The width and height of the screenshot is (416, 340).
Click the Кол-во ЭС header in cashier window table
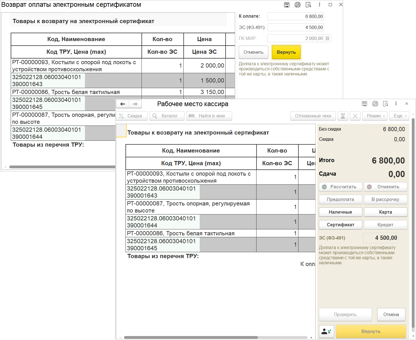tap(277, 163)
